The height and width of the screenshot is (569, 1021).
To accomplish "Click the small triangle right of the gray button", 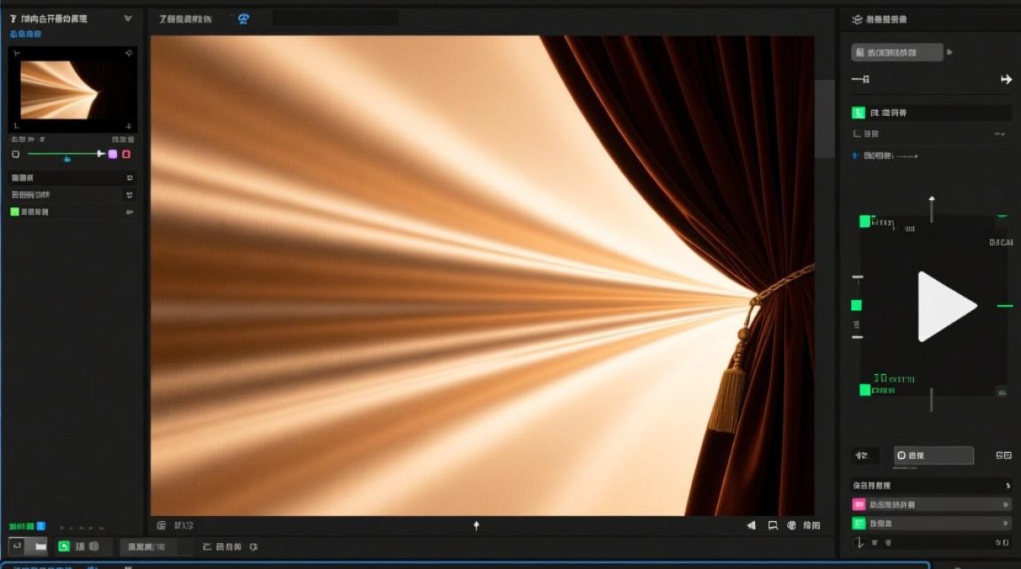I will click(950, 52).
